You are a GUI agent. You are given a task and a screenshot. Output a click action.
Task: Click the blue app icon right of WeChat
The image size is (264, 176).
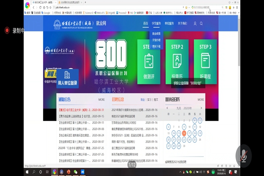[83, 172]
